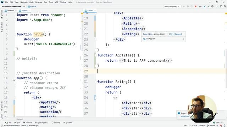Change the 4 spaces indent setting

point(202,126)
